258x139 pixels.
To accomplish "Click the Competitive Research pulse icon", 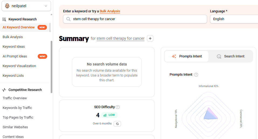I will point(4,90).
